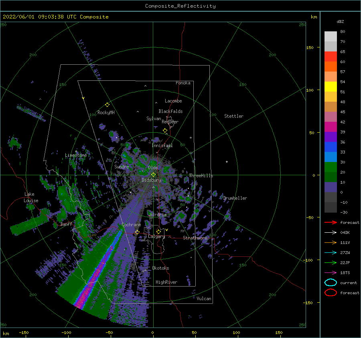Click the Ponoka city label

pos(183,83)
